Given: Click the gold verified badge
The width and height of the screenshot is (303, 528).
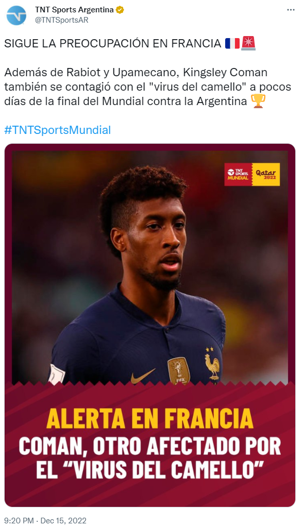Looking at the screenshot, I should tap(120, 10).
